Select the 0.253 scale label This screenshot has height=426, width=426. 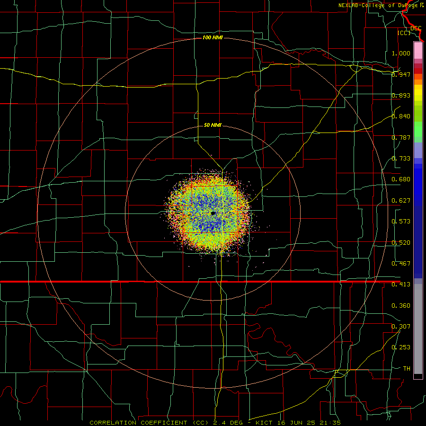click(x=401, y=347)
